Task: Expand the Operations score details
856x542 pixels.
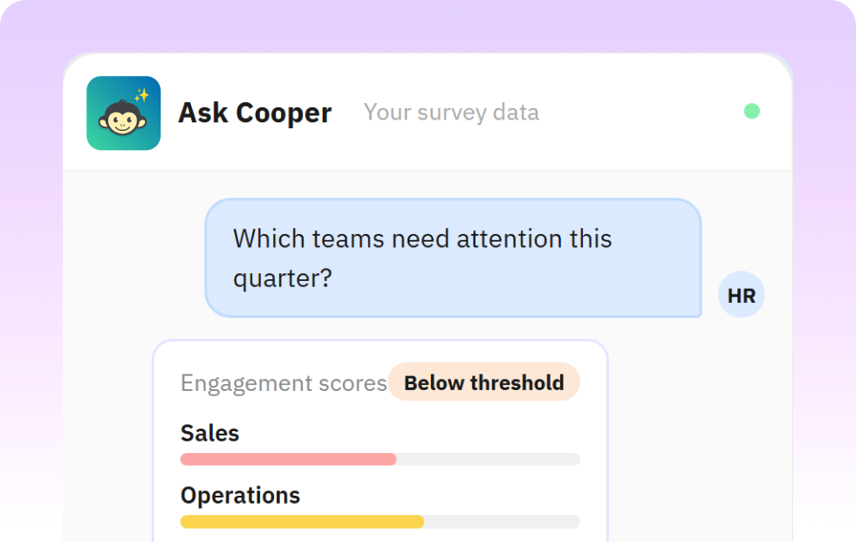Action: (x=240, y=495)
